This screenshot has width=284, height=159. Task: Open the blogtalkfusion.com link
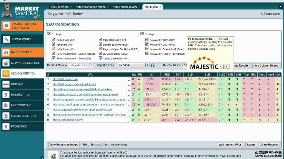tap(68, 120)
